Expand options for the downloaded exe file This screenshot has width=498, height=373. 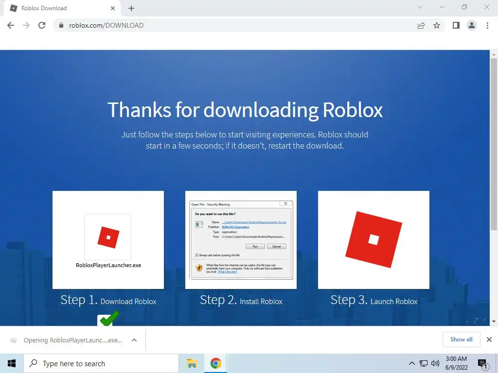pyautogui.click(x=134, y=340)
